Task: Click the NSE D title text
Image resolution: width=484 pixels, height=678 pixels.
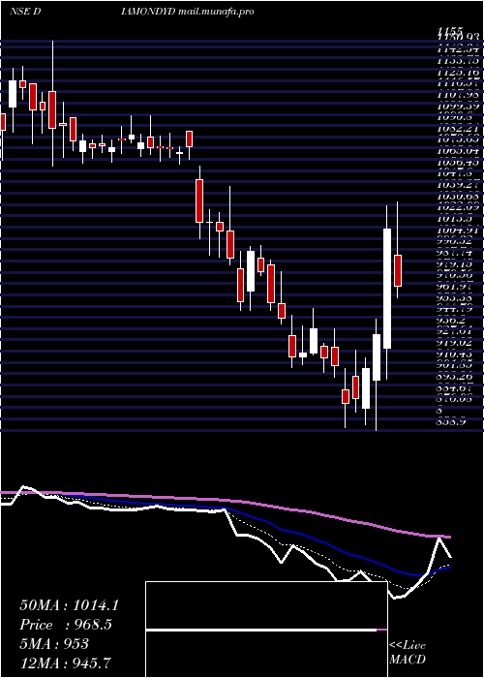Action: [25, 12]
